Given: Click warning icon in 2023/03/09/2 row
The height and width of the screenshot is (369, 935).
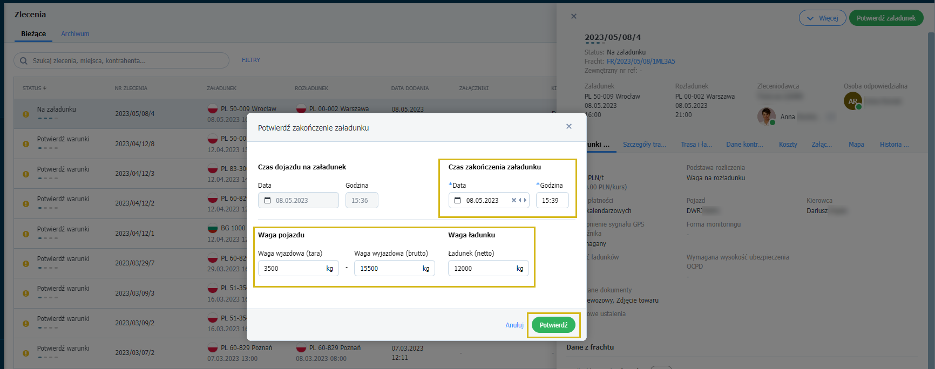Looking at the screenshot, I should 26,323.
